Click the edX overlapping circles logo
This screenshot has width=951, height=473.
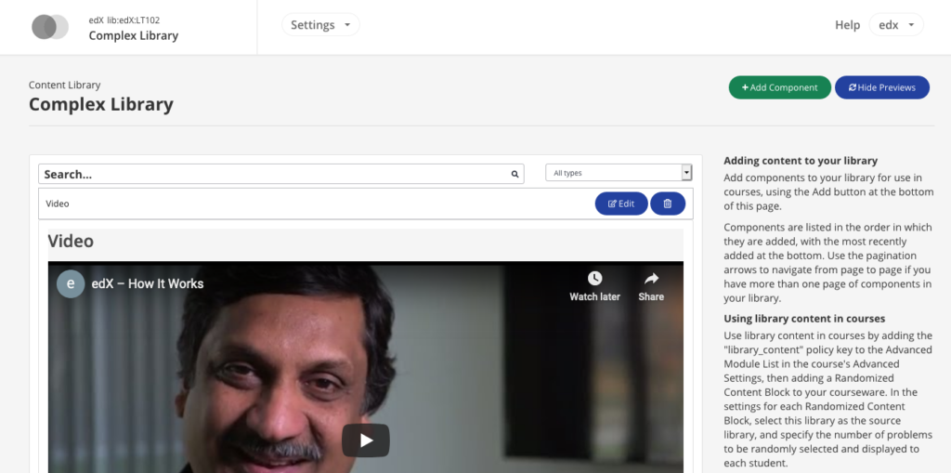(50, 27)
